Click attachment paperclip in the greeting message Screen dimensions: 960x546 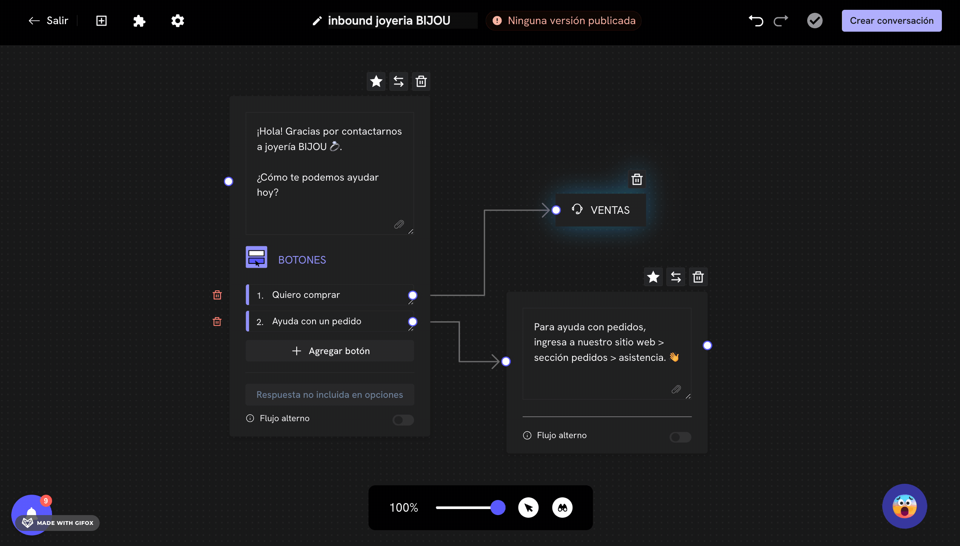point(399,224)
